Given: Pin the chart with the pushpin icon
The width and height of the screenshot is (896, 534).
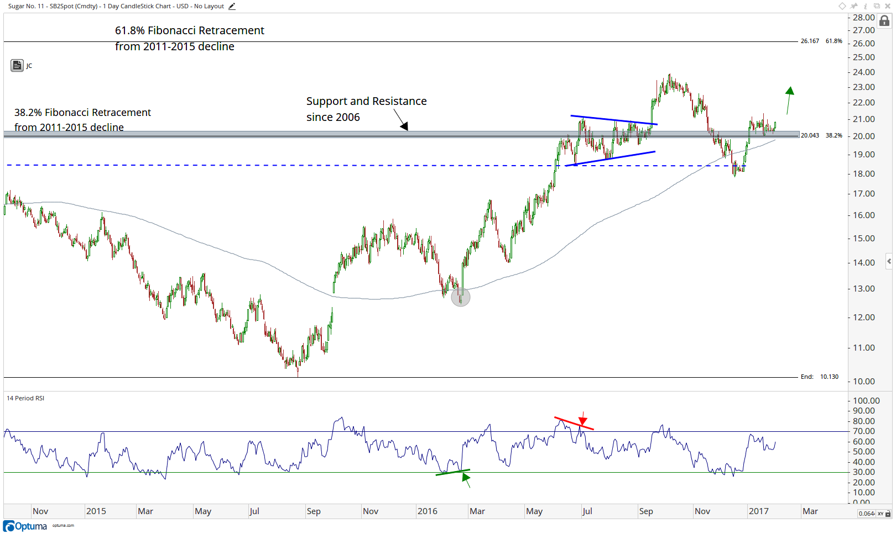Looking at the screenshot, I should pyautogui.click(x=855, y=6).
